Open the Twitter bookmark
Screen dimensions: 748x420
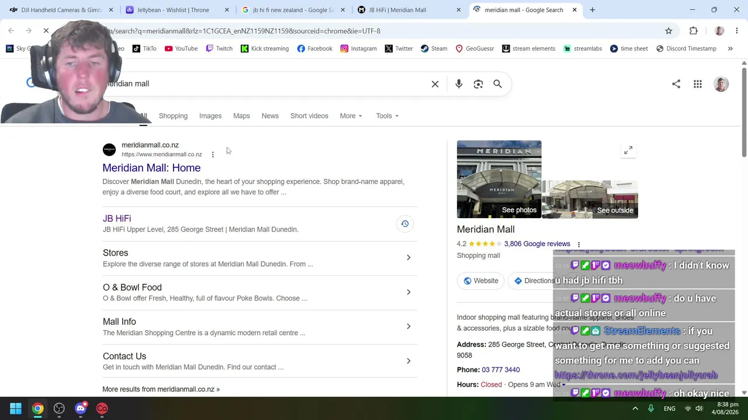click(399, 48)
